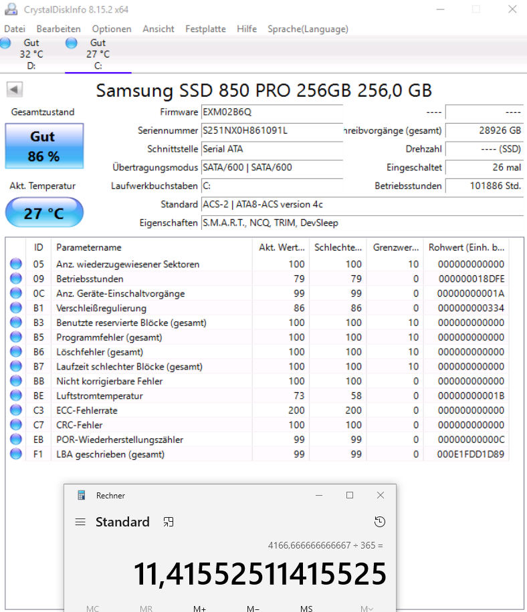Open the Optionen menu
This screenshot has height=612, width=527.
[112, 29]
